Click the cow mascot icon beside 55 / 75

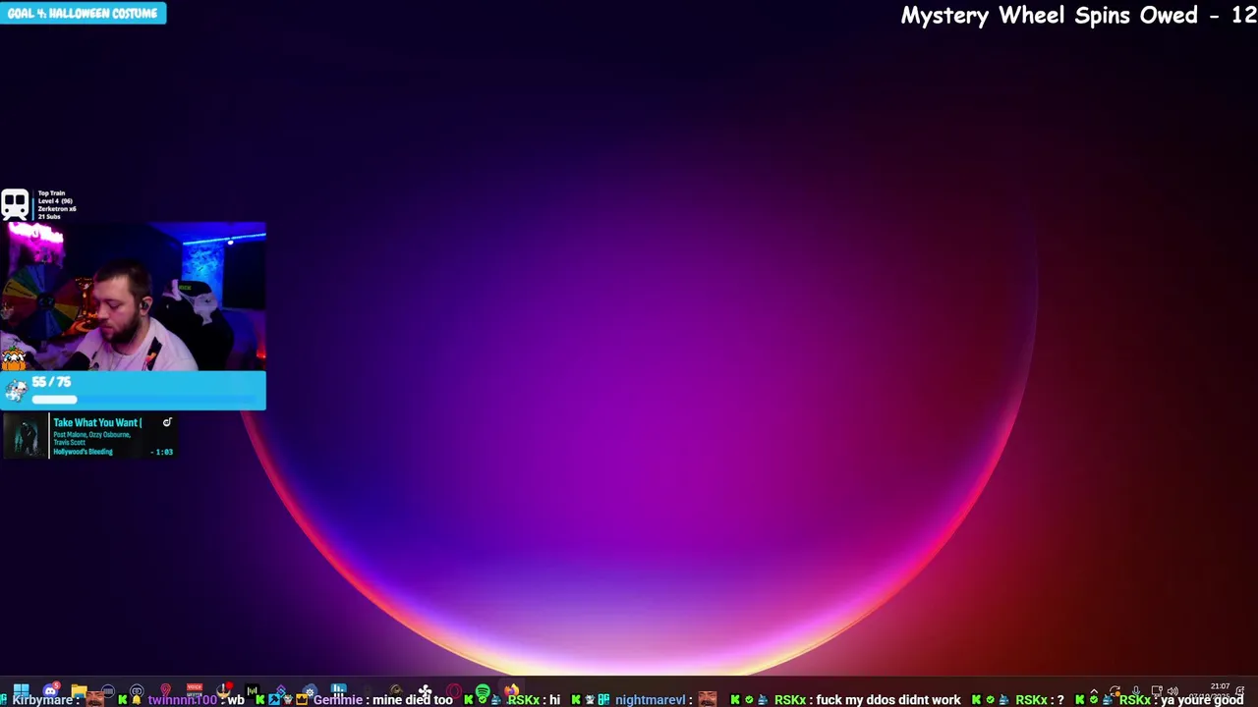point(15,390)
